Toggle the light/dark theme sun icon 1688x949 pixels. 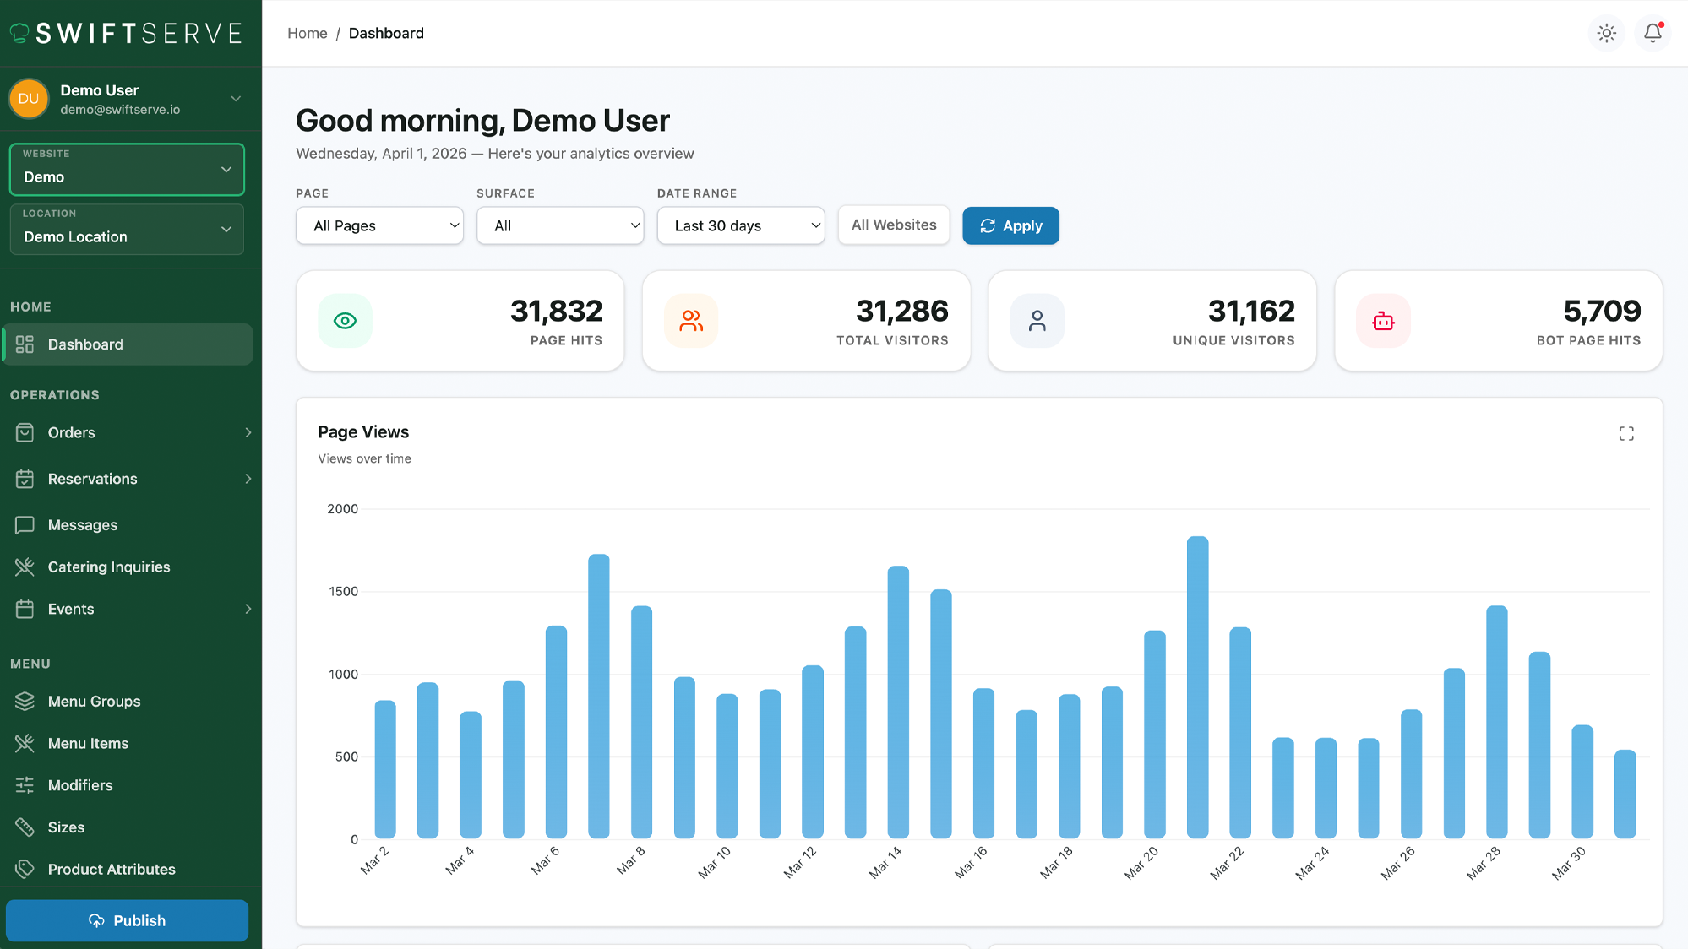click(x=1606, y=34)
